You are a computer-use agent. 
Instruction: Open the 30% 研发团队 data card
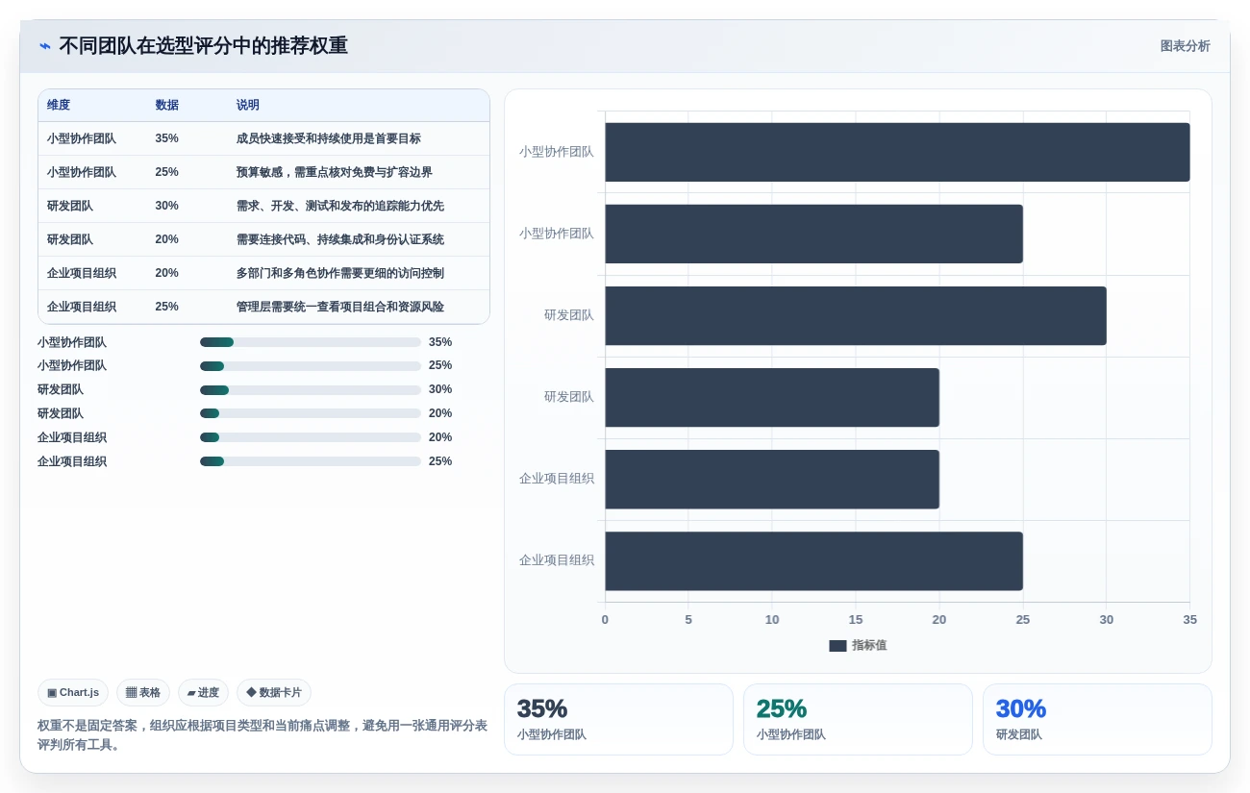pyautogui.click(x=1097, y=719)
